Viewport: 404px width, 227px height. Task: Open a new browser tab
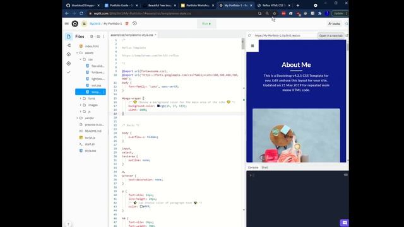[x=298, y=6]
